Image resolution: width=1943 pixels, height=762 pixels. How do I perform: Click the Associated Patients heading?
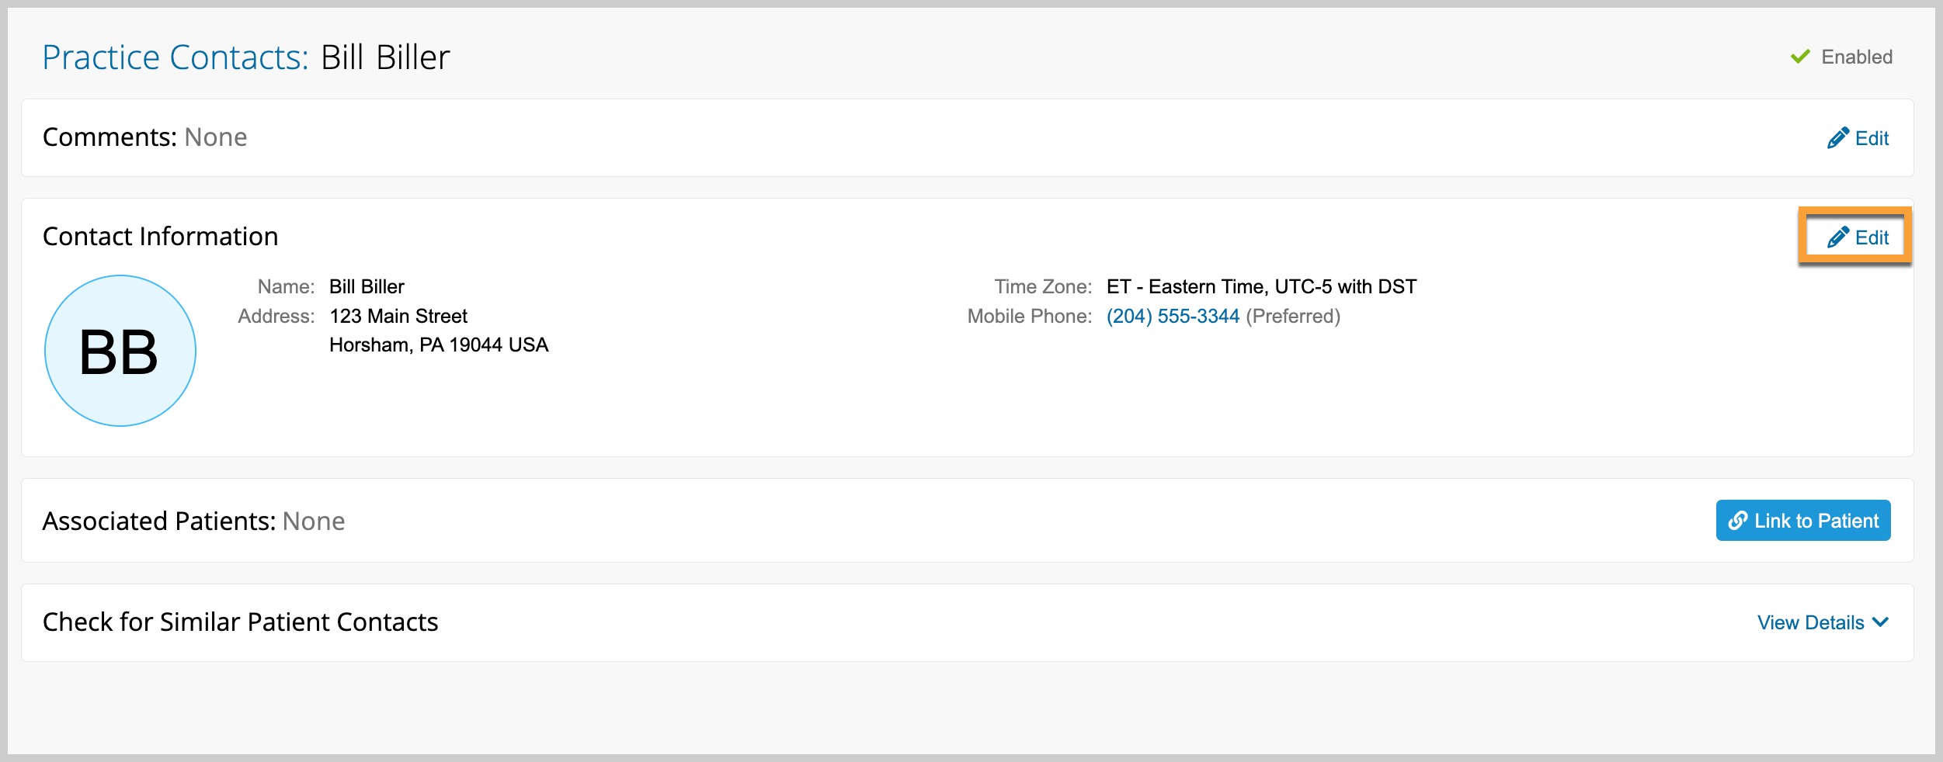(x=159, y=521)
